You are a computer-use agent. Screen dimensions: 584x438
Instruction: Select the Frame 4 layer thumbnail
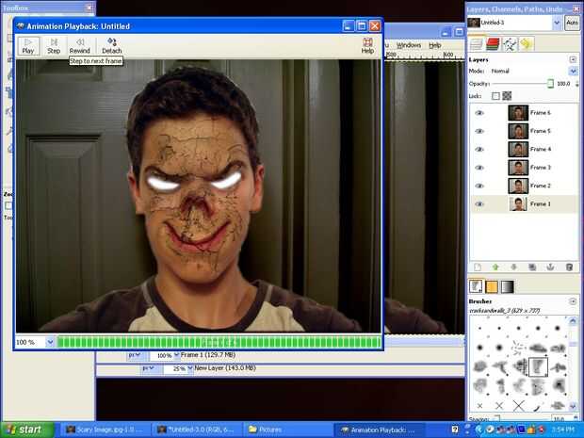pos(518,150)
